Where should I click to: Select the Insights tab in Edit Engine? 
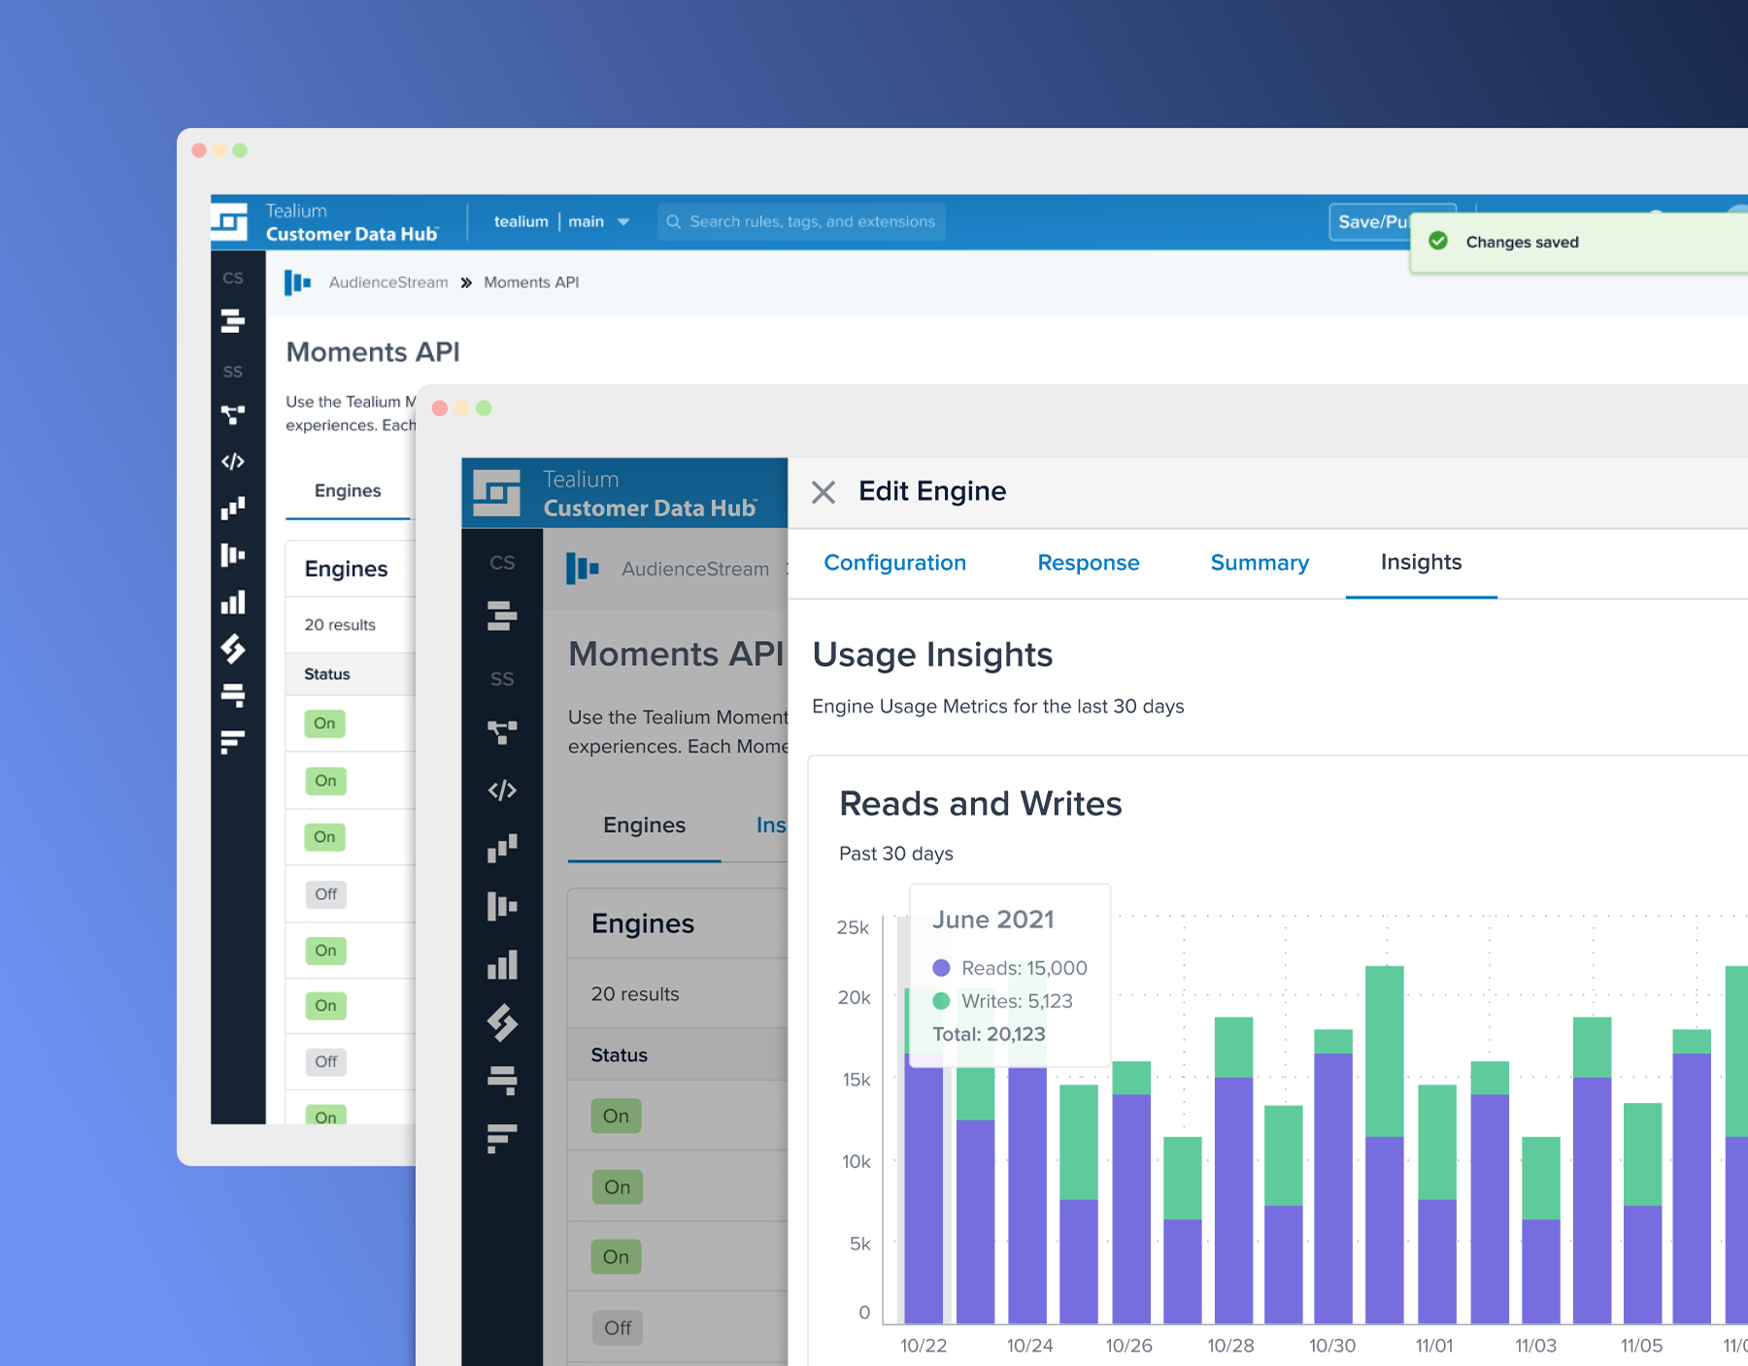(1421, 562)
